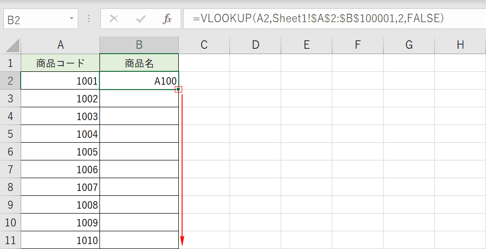486x249 pixels.
Task: Open the Name Box dropdown arrow
Action: (72, 19)
